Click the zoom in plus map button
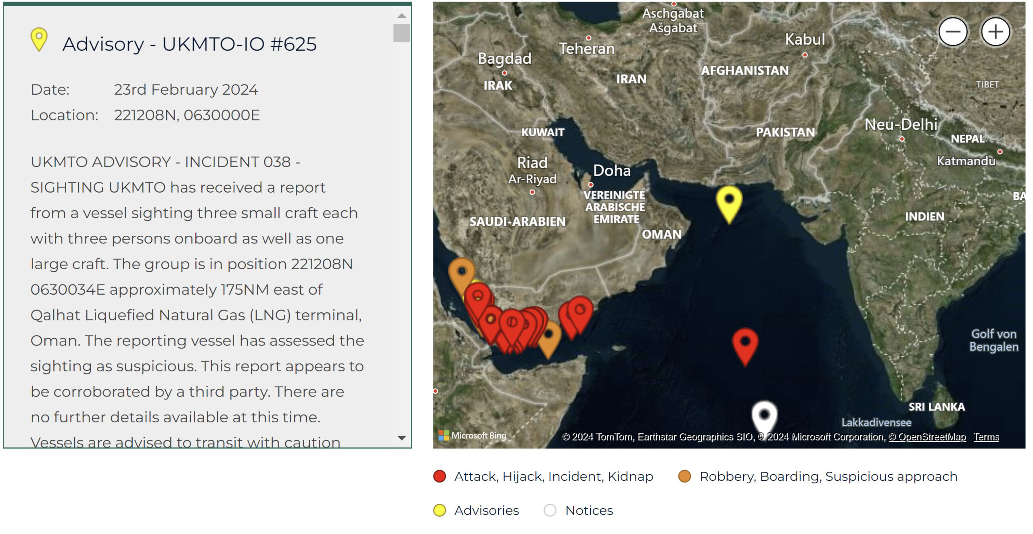This screenshot has height=534, width=1033. pos(995,31)
